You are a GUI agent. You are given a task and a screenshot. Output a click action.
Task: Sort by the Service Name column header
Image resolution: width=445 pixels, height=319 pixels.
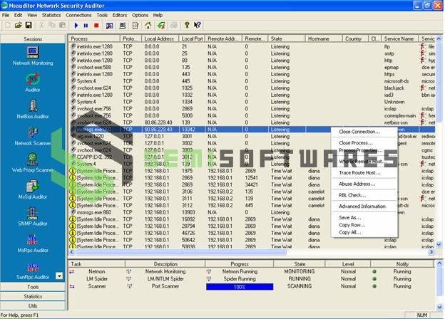click(399, 38)
